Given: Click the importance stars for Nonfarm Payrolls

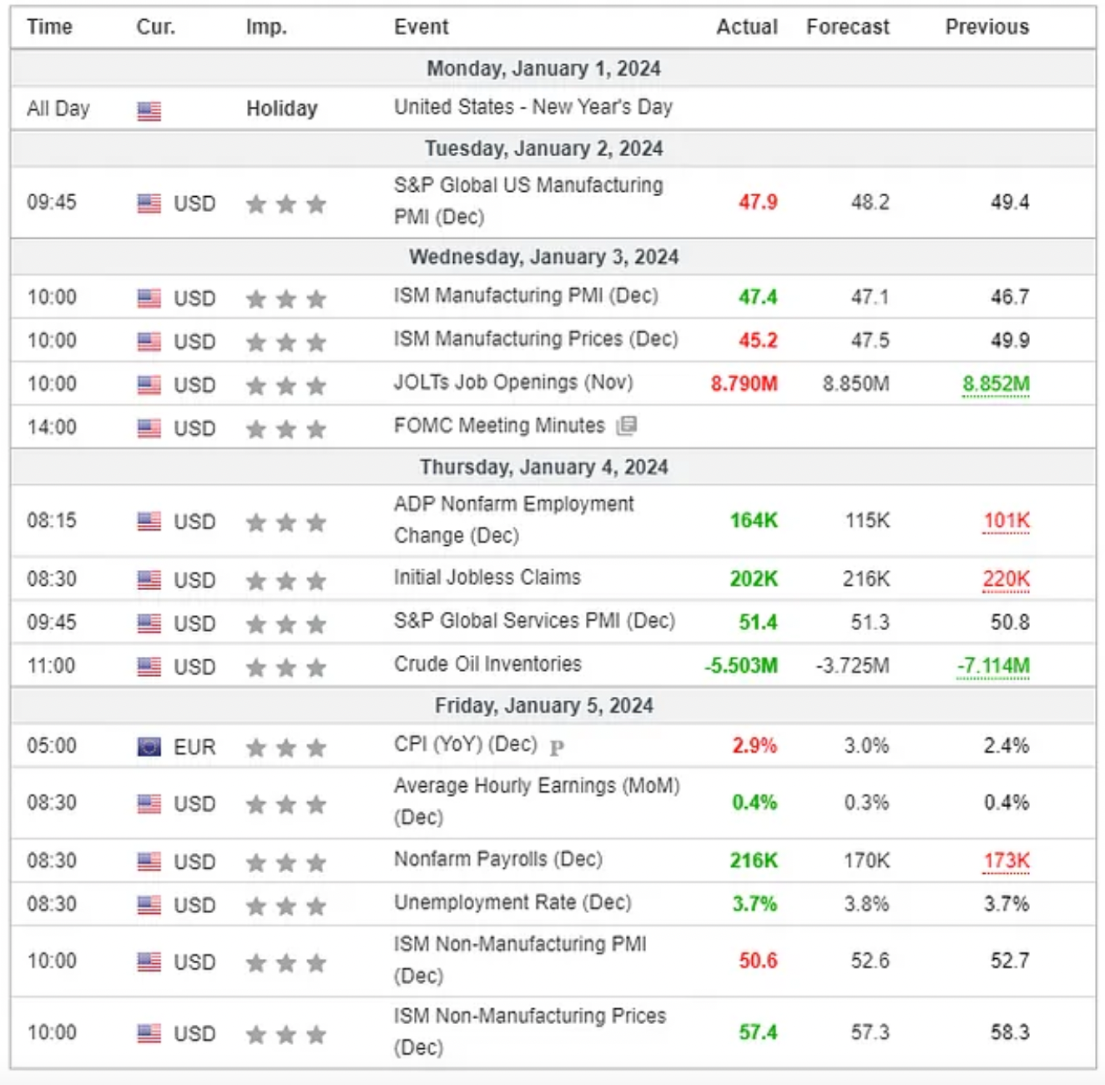Looking at the screenshot, I should click(x=285, y=862).
